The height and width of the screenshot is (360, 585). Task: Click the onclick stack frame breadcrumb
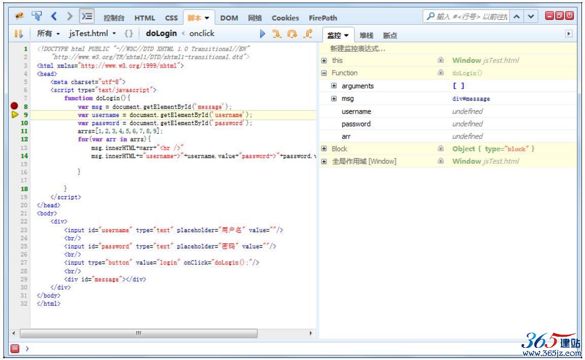click(x=202, y=33)
